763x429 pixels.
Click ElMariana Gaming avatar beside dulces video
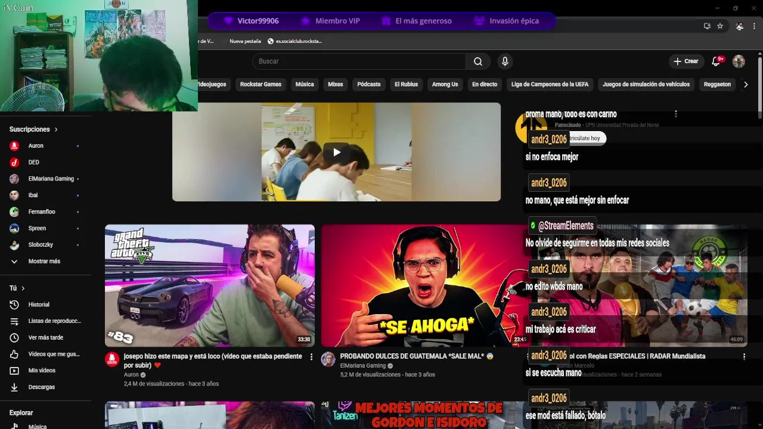(x=328, y=359)
